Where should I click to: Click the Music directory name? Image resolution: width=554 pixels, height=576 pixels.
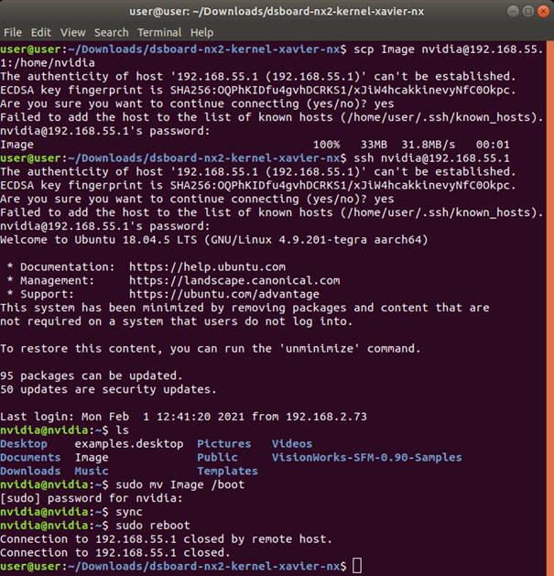point(92,471)
